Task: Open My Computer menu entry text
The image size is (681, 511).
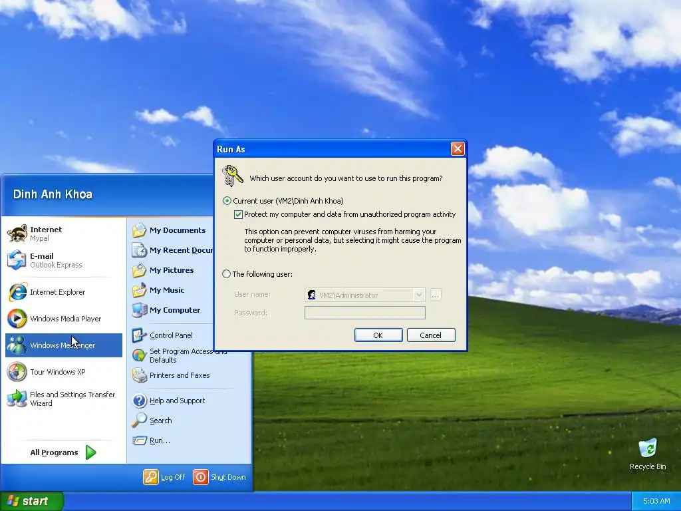Action: click(175, 310)
